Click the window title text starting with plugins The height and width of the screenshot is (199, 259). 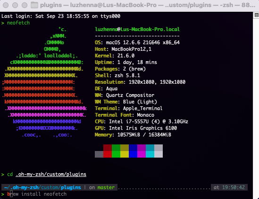[148, 5]
